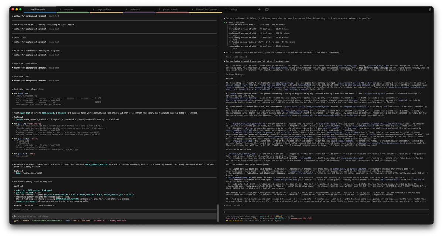Click the 5h 100% left status entry

100,220
